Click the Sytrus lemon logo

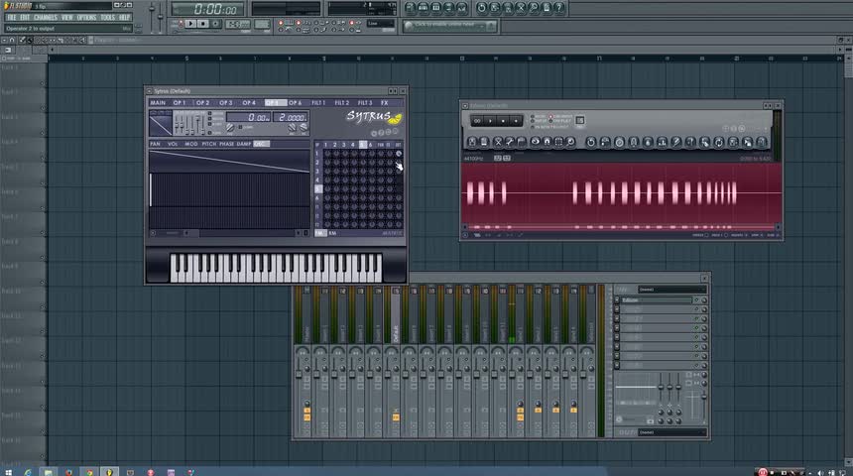click(x=394, y=118)
